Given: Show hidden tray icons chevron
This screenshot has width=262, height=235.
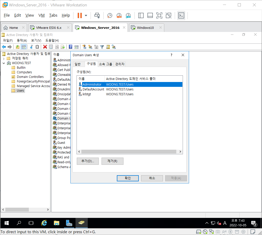Looking at the screenshot, I should coord(207,223).
